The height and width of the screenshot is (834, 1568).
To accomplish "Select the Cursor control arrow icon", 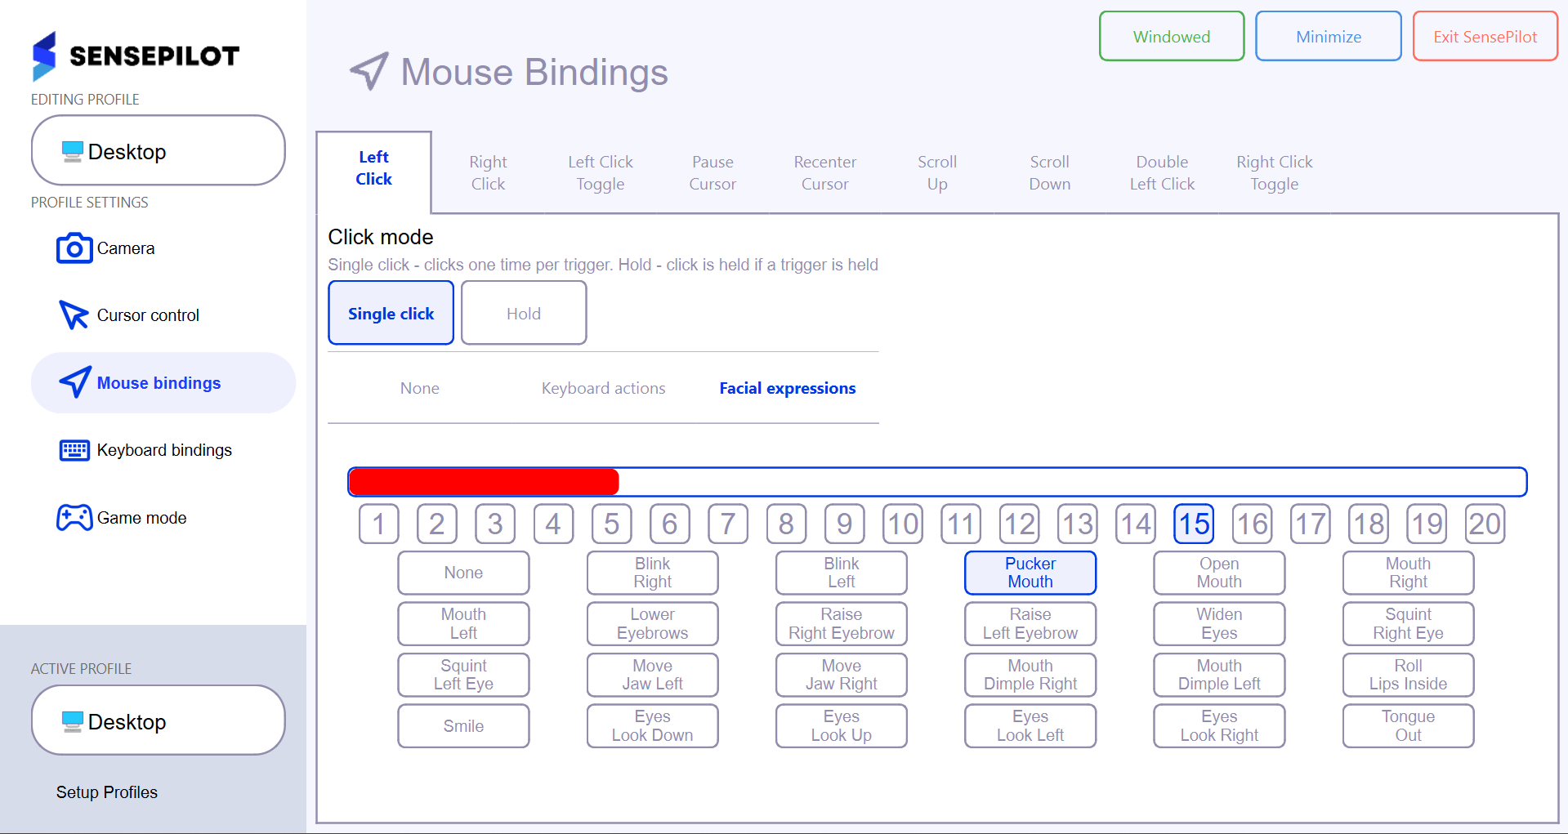I will 74,315.
